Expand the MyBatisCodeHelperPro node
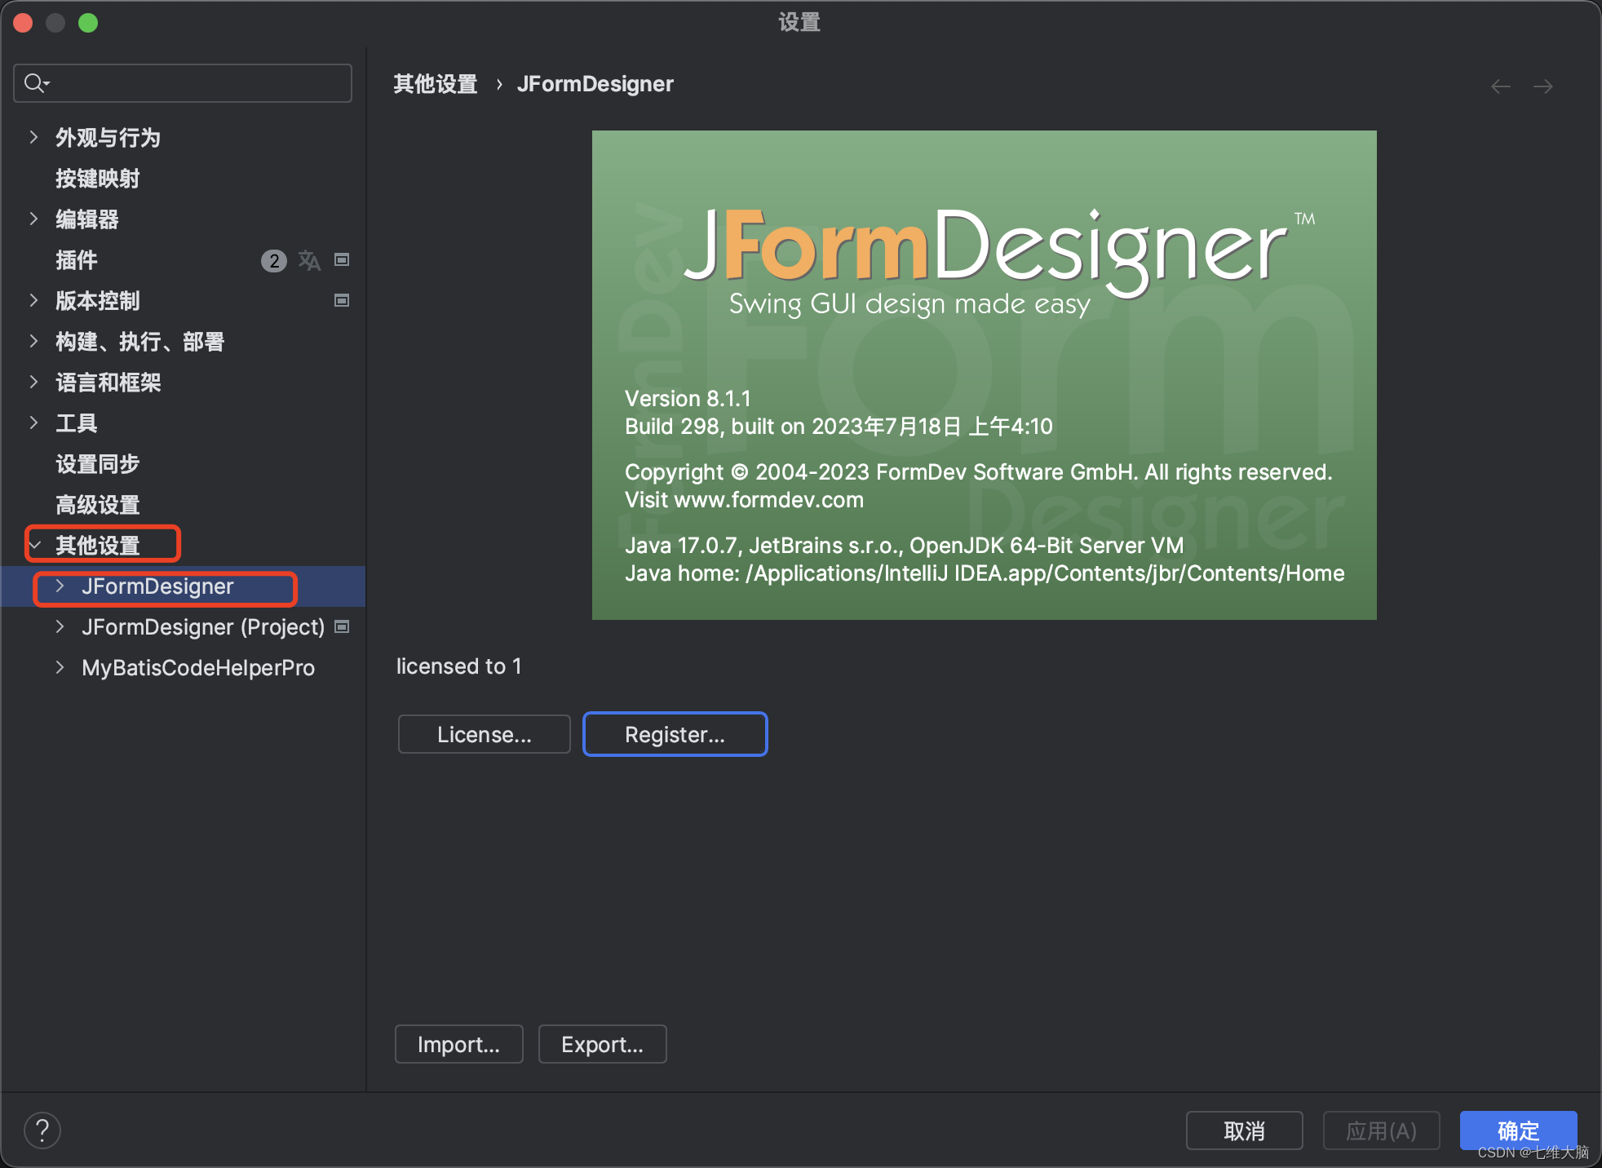 (x=60, y=667)
